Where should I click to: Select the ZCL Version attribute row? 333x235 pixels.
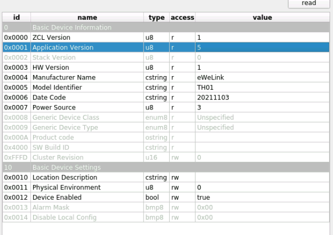click(166, 37)
